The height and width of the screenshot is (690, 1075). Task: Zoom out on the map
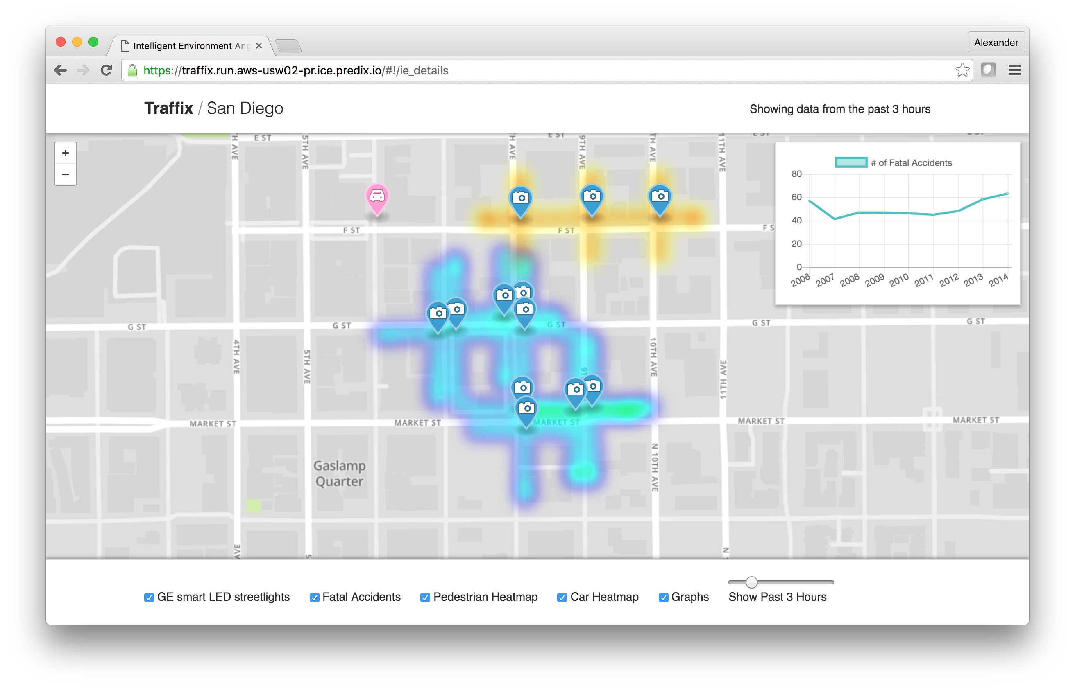66,174
